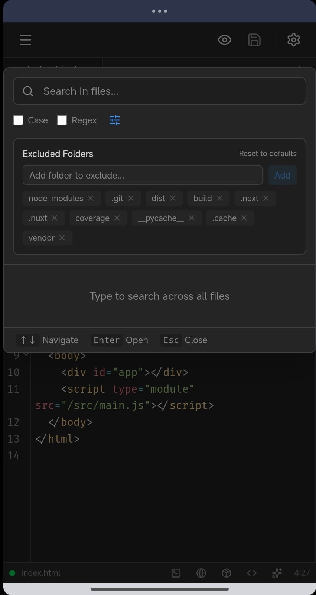The image size is (316, 595).
Task: Open the package cube icon in status bar
Action: [x=227, y=573]
